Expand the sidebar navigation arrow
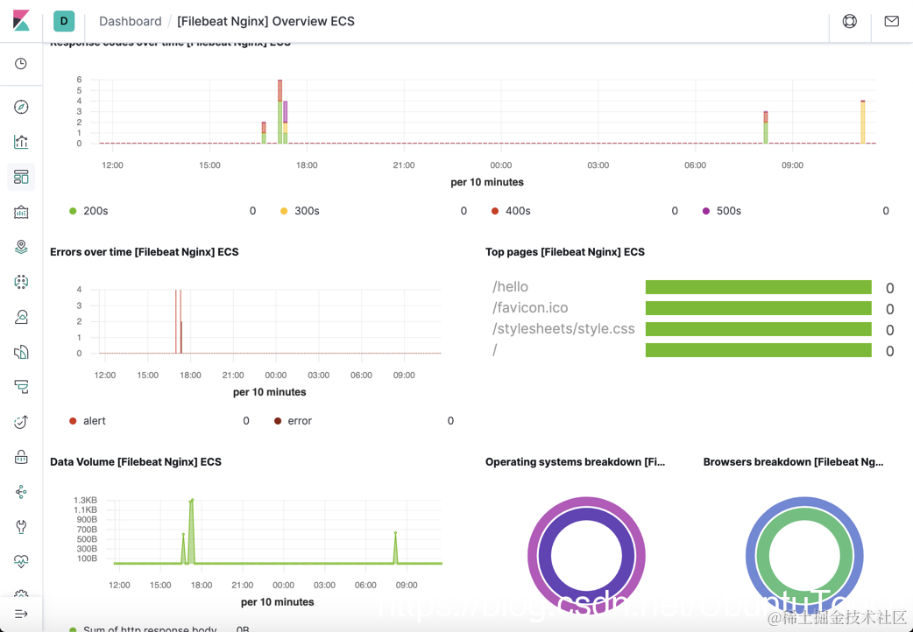913x632 pixels. (21, 614)
